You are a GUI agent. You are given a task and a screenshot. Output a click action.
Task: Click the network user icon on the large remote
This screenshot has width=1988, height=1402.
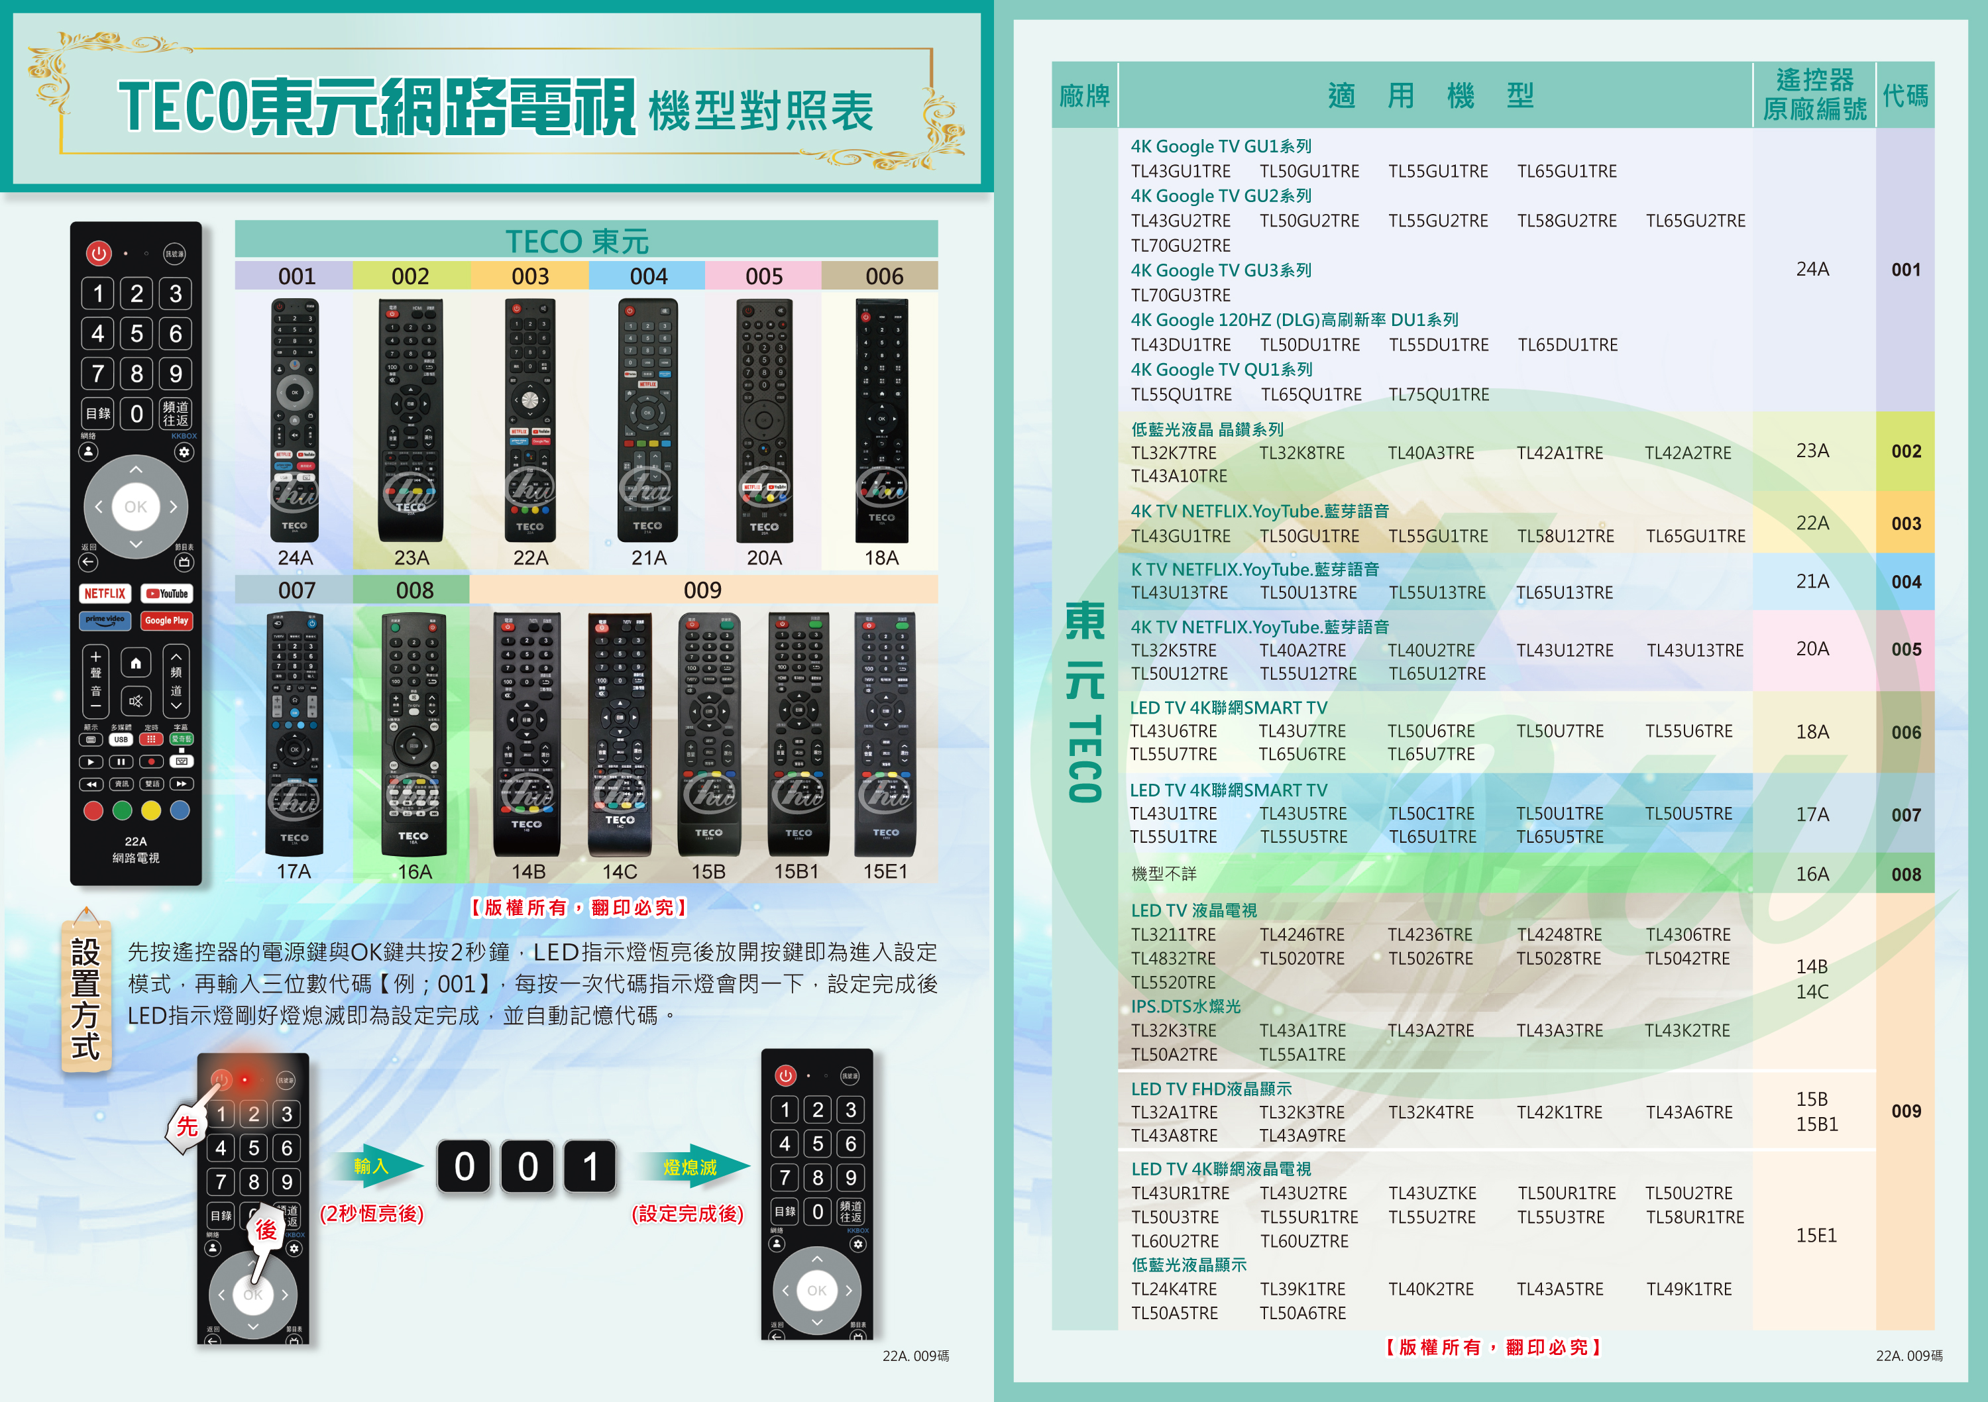pos(88,452)
